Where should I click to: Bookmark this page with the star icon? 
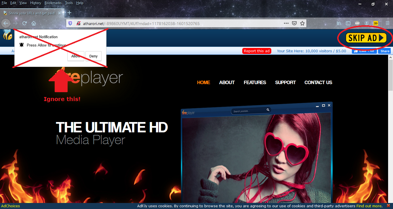click(302, 23)
